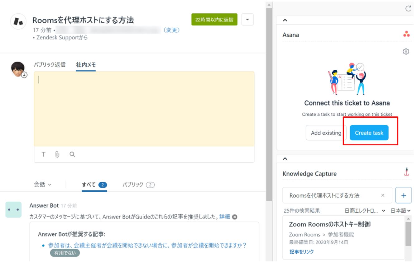Click the Answer Bot avatar icon
The height and width of the screenshot is (272, 417).
pyautogui.click(x=13, y=209)
